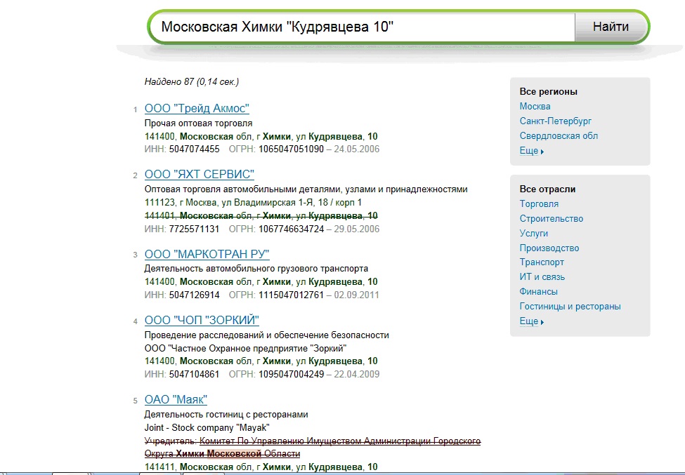The image size is (685, 475).
Task: Open company ОАО "Маяк"
Action: tap(176, 399)
